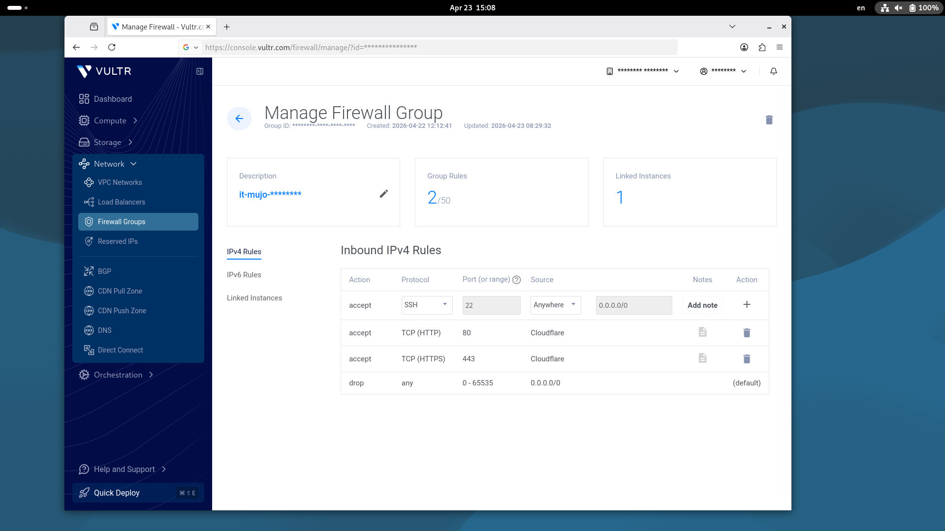Open the Anywhere source dropdown
This screenshot has height=531, width=945.
tap(556, 305)
